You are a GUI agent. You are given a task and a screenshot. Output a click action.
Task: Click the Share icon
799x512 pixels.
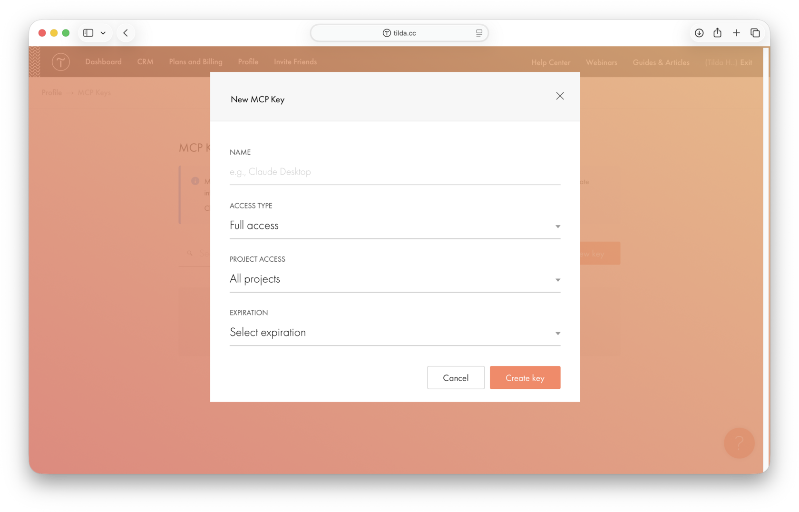click(717, 32)
